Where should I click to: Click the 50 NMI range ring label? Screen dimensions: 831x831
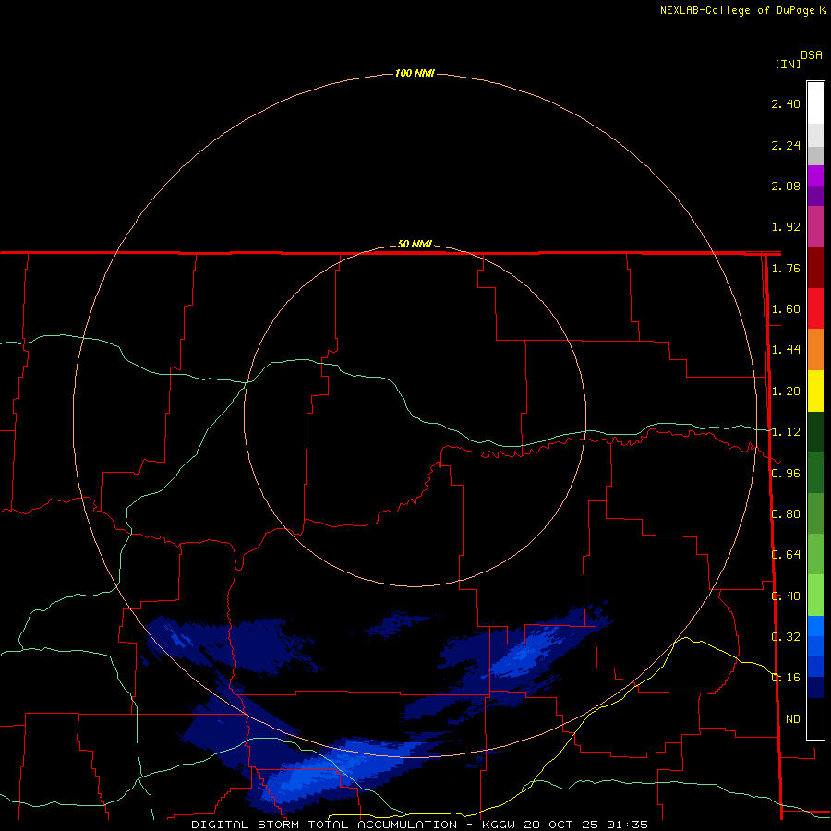[x=415, y=244]
